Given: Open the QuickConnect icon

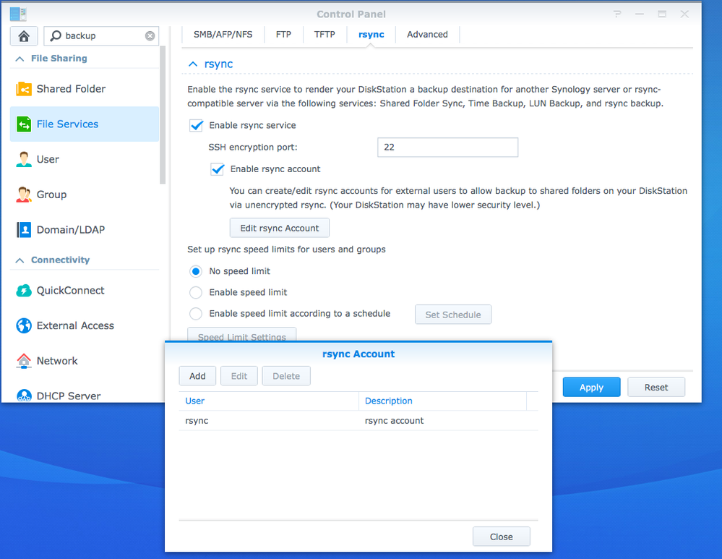Looking at the screenshot, I should [x=23, y=290].
